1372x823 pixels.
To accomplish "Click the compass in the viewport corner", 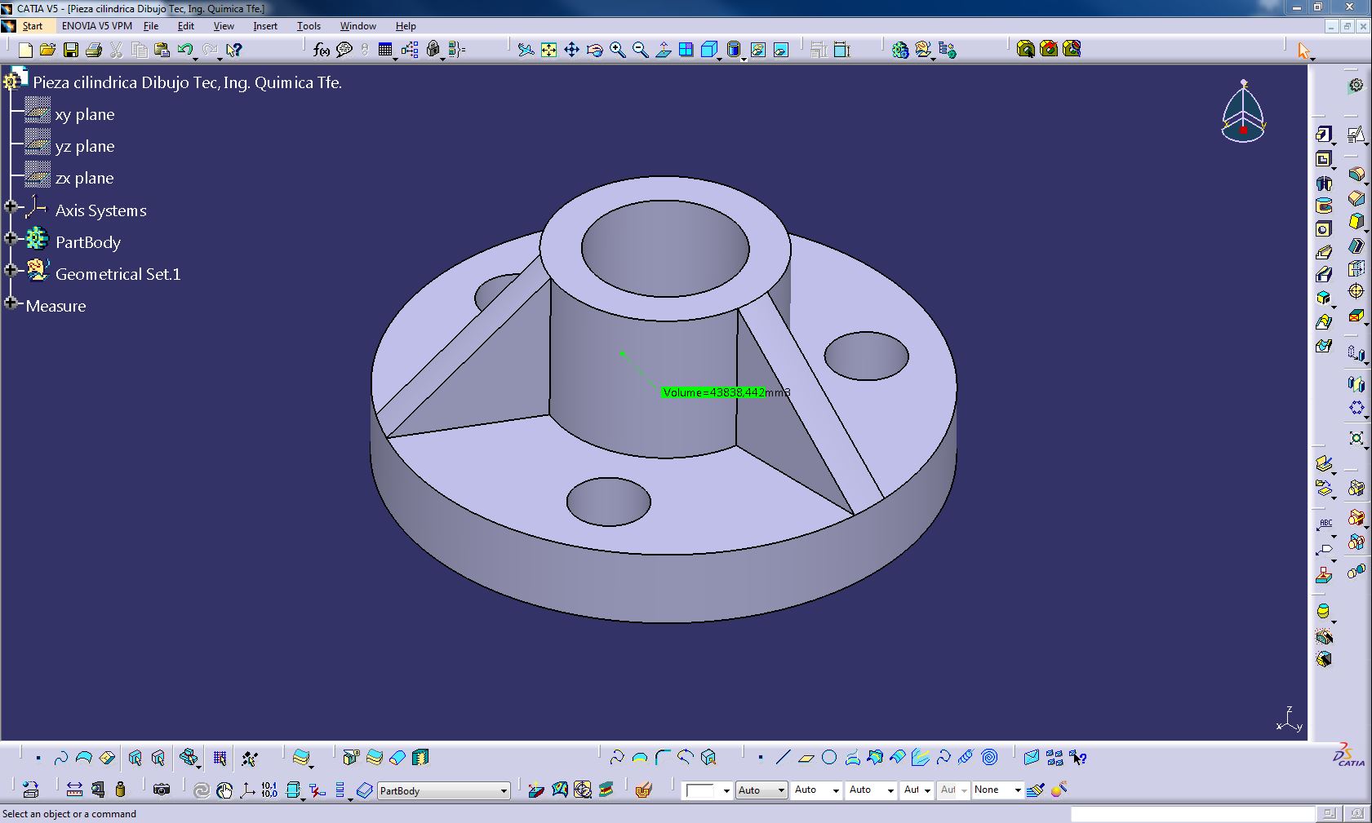I will click(1243, 113).
